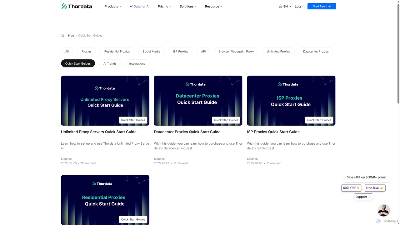Image resolution: width=400 pixels, height=225 pixels.
Task: Click the 2025-01-22 date text
Action: (x=162, y=163)
